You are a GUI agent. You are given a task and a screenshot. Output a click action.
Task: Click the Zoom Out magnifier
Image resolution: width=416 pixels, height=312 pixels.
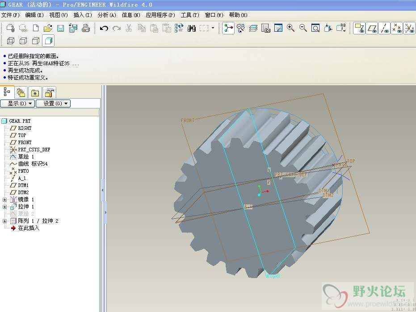[303, 28]
